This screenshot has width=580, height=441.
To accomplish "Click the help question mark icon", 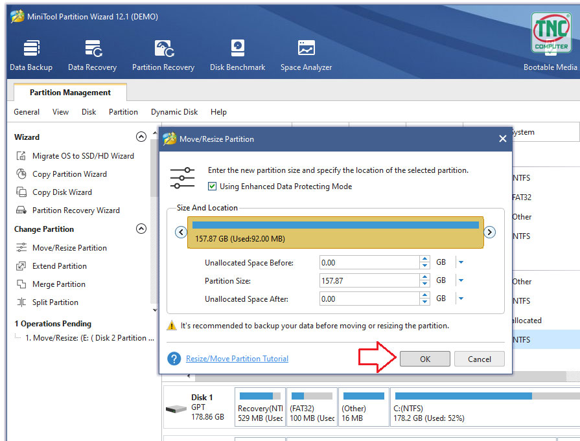I will [x=174, y=359].
